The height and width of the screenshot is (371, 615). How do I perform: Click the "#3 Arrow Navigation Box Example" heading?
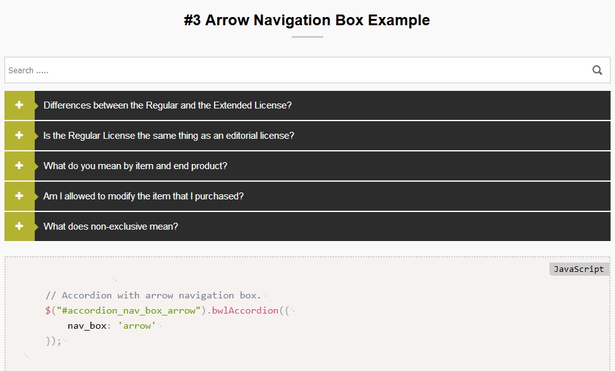307,20
